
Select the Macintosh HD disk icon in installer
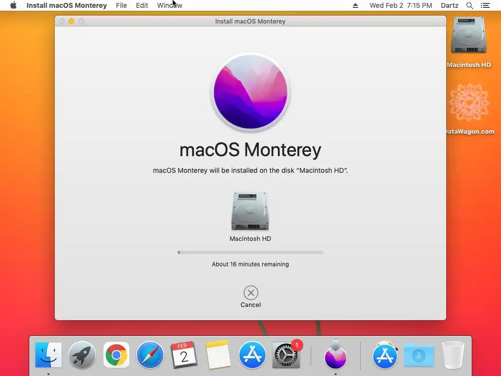(x=250, y=211)
